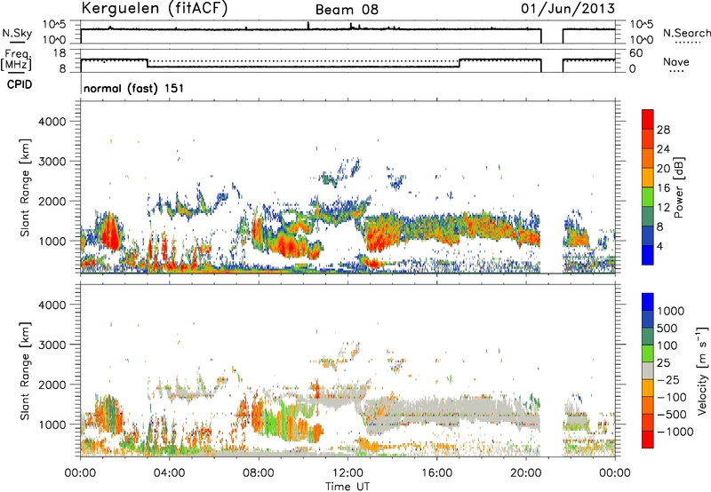This screenshot has height=492, width=711.
Task: Click the '20' Power colorbar value
Action: pyautogui.click(x=663, y=169)
